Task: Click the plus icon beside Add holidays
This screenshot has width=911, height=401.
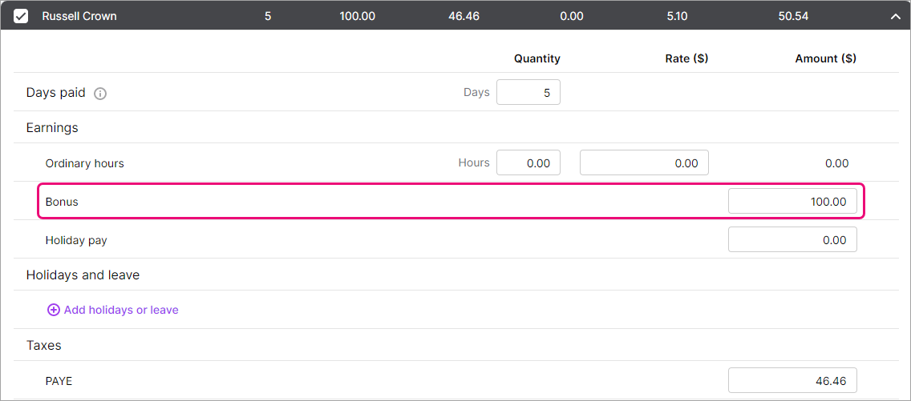Action: pos(54,310)
